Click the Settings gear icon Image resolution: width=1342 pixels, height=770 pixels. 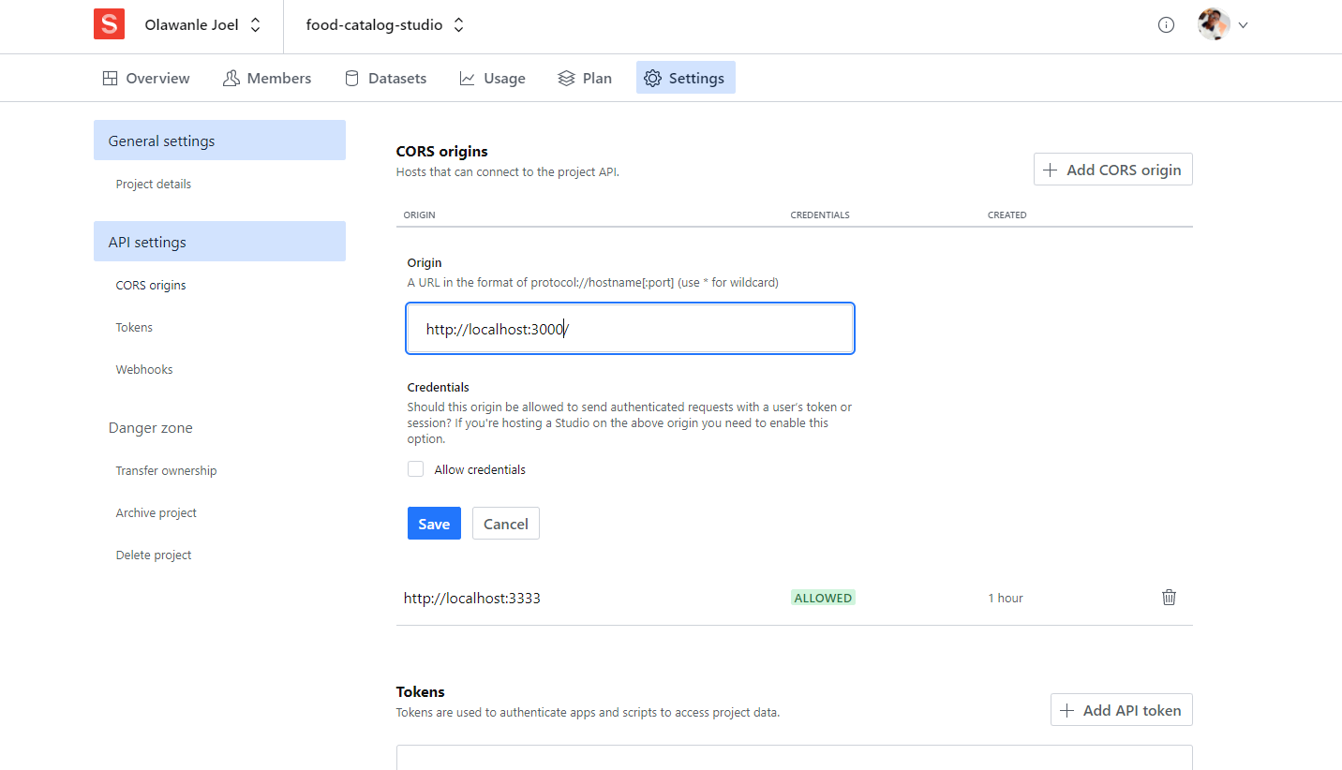point(652,78)
